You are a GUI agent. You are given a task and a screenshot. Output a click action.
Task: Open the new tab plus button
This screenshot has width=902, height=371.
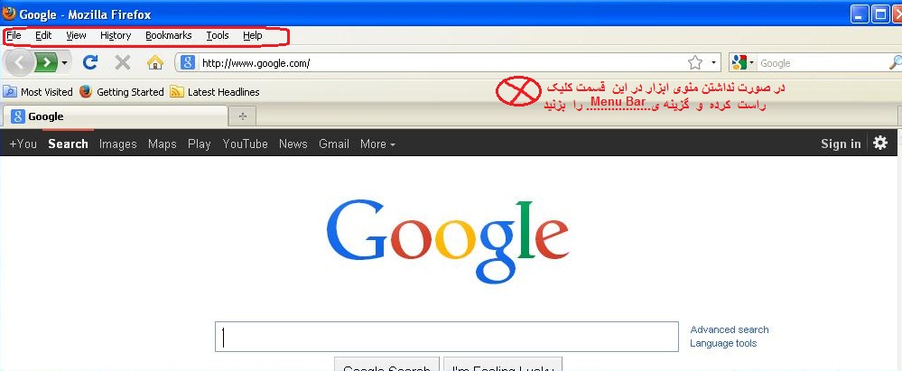coord(243,116)
